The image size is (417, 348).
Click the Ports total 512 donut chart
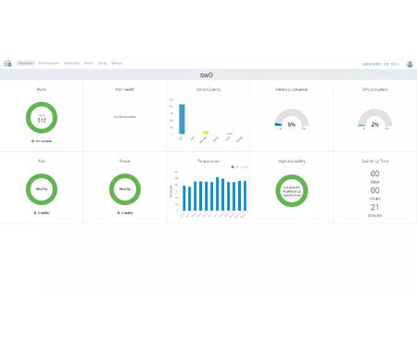click(x=42, y=118)
